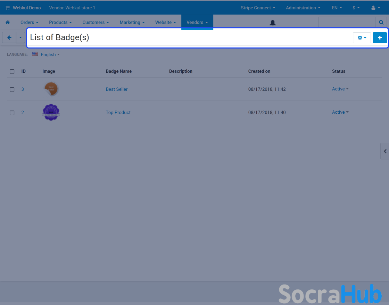Tick the select-all checkbox in header
Viewport: 389px width, 305px height.
click(12, 71)
